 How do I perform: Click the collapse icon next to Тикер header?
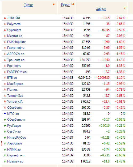pyautogui.click(x=54, y=4)
